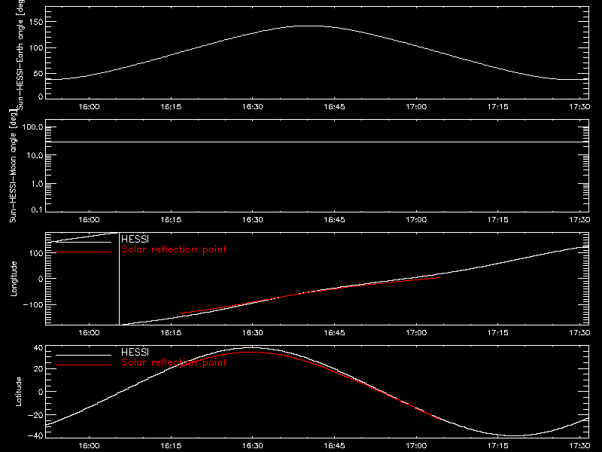Click the '0.1' tick label on Moon angle axis

tap(37, 209)
